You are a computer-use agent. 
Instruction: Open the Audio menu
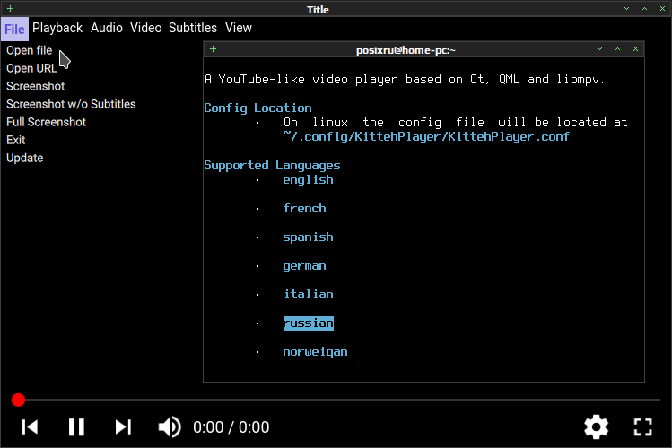106,28
